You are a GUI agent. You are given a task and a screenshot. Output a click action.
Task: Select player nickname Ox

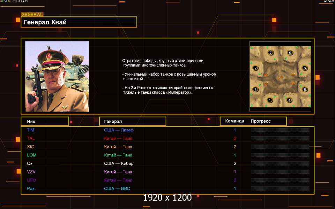(x=30, y=163)
